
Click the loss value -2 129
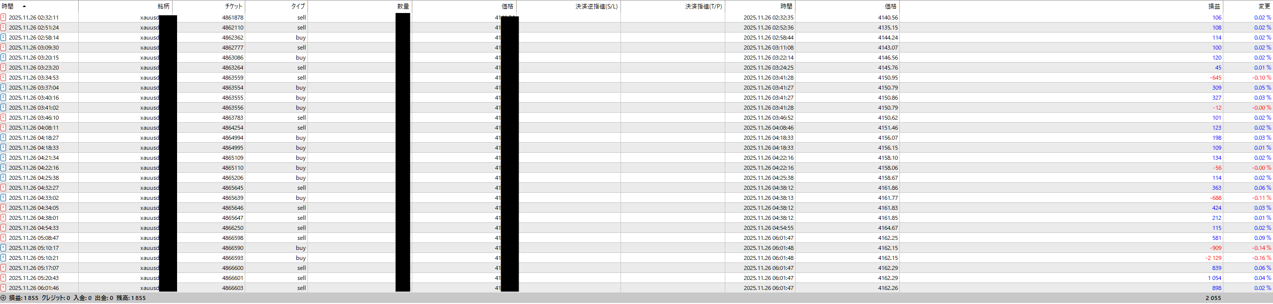[x=1214, y=258]
